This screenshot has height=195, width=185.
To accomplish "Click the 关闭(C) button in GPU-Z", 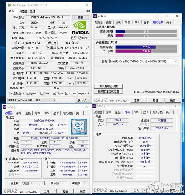I will [83, 100].
